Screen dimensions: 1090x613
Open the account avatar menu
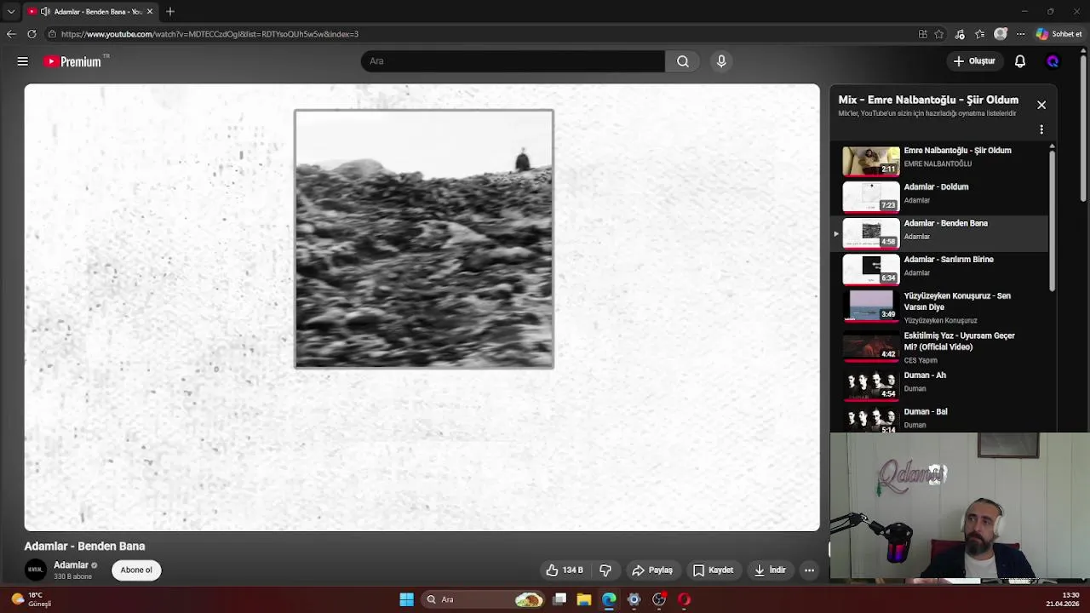coord(1053,61)
